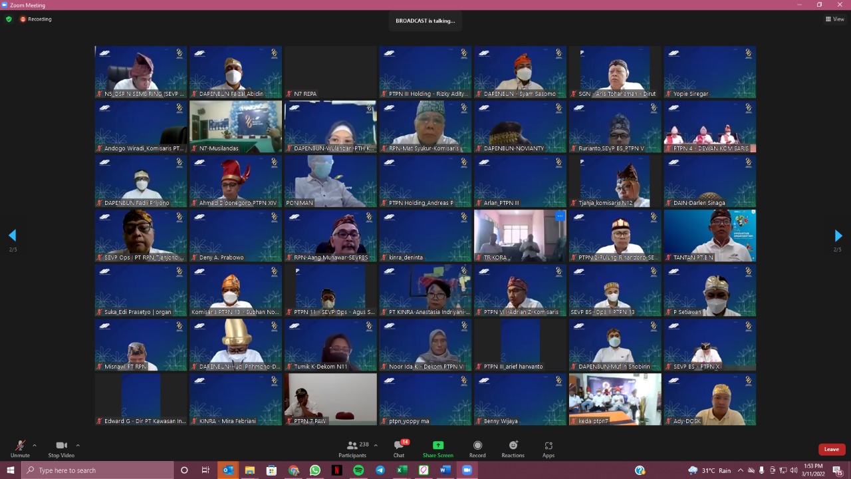Go to previous gallery page arrow

click(x=12, y=236)
